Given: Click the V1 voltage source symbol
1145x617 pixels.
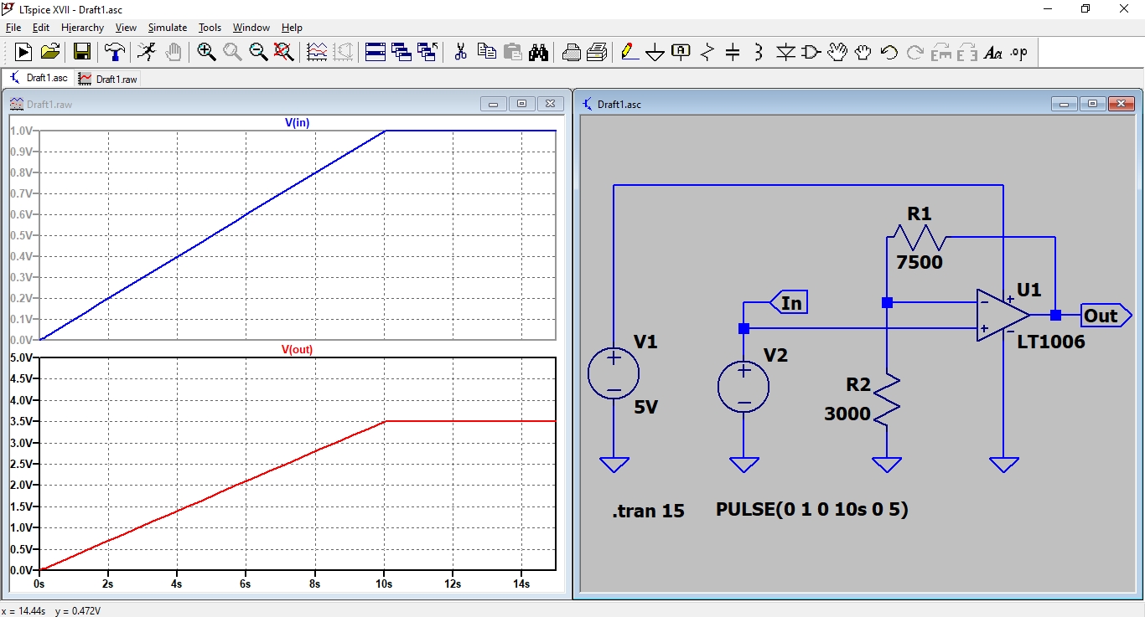Looking at the screenshot, I should click(x=614, y=373).
